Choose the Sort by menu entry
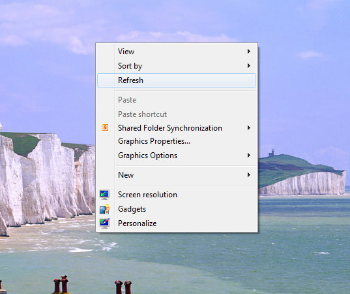 click(130, 66)
